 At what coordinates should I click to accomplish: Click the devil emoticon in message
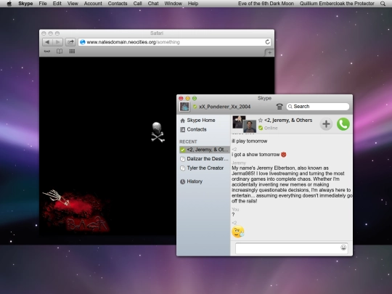tap(284, 155)
